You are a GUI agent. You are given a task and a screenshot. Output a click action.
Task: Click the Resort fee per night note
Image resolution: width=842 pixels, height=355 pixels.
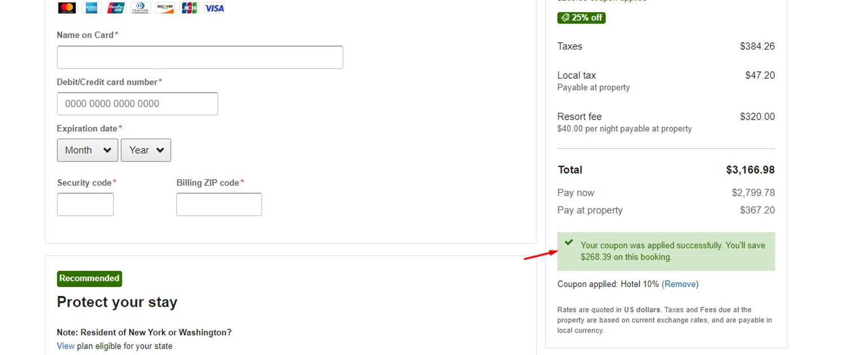(x=624, y=129)
